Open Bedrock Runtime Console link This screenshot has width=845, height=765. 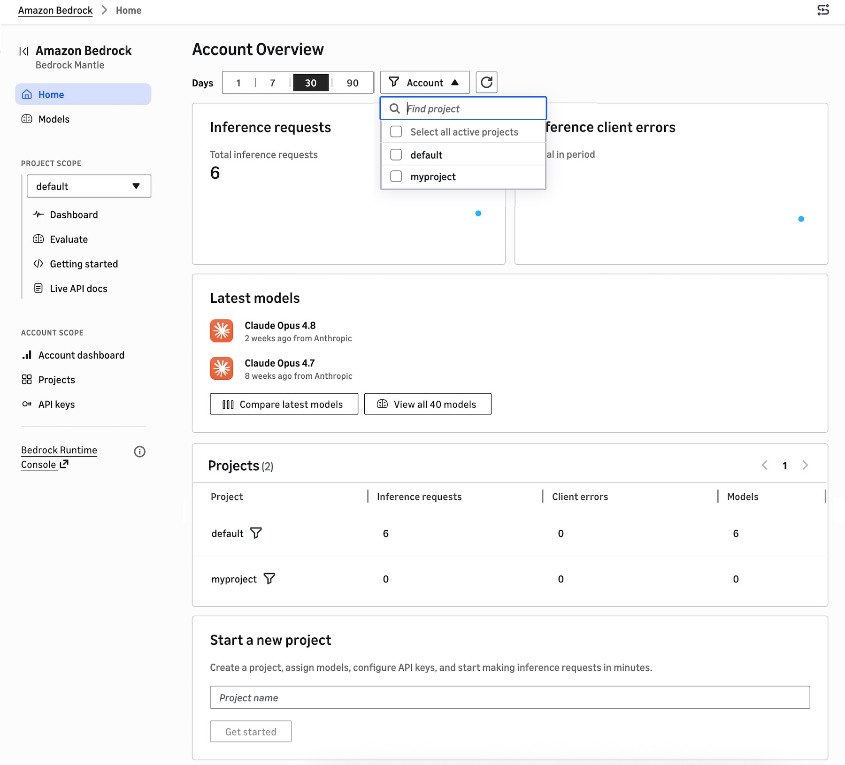click(x=59, y=457)
